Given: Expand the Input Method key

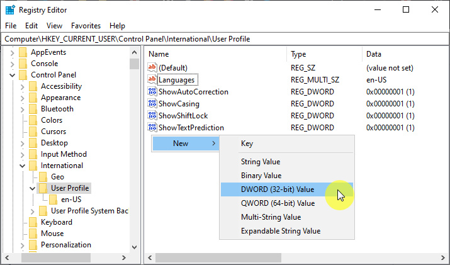Looking at the screenshot, I should coord(23,154).
